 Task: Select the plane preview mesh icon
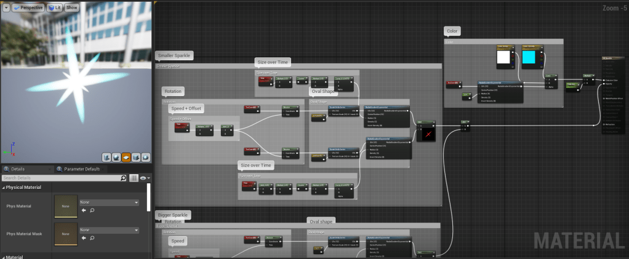pyautogui.click(x=126, y=157)
